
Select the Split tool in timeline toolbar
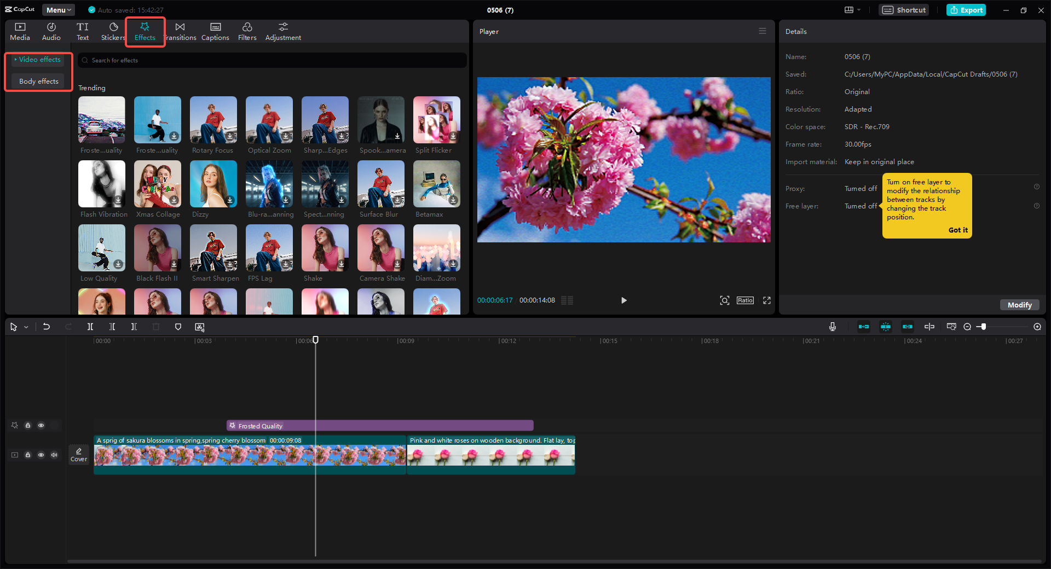click(x=90, y=327)
